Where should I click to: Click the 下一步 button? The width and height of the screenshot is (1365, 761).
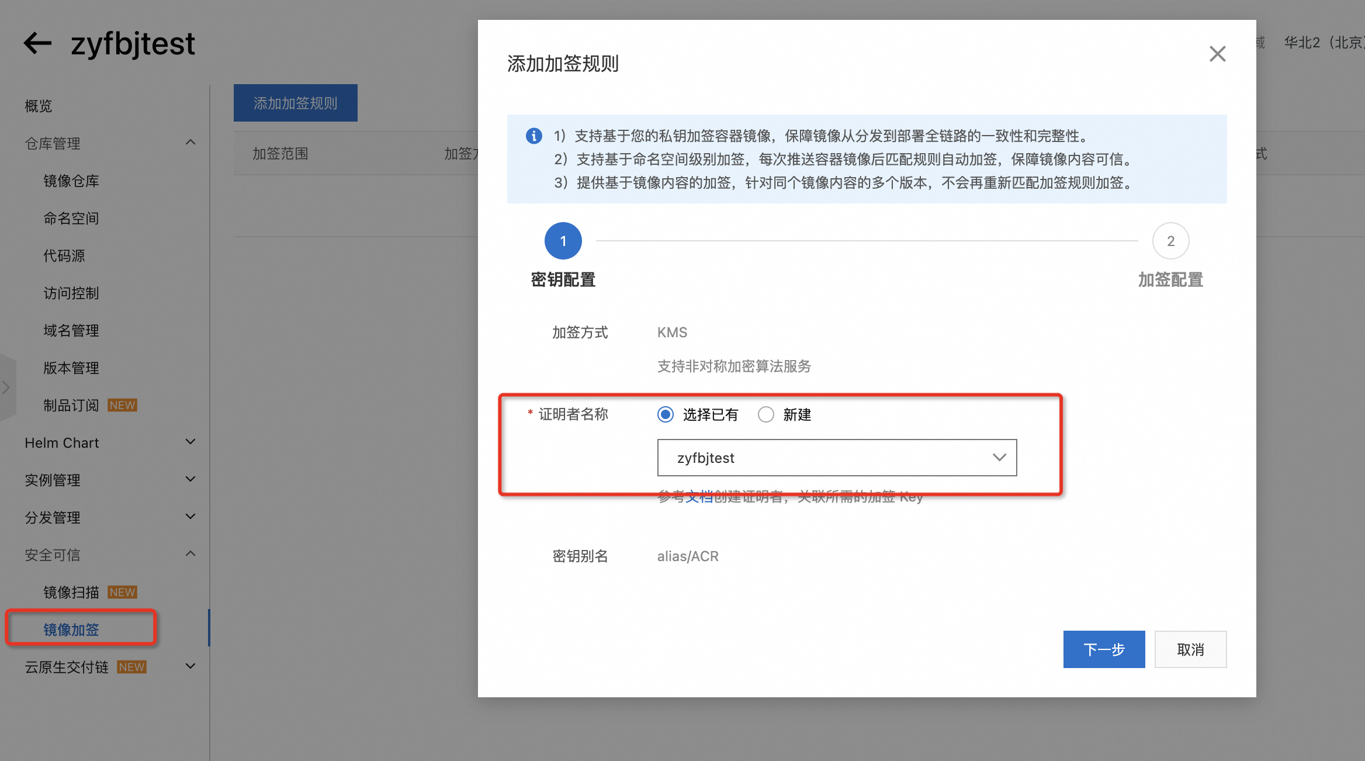[x=1104, y=649]
